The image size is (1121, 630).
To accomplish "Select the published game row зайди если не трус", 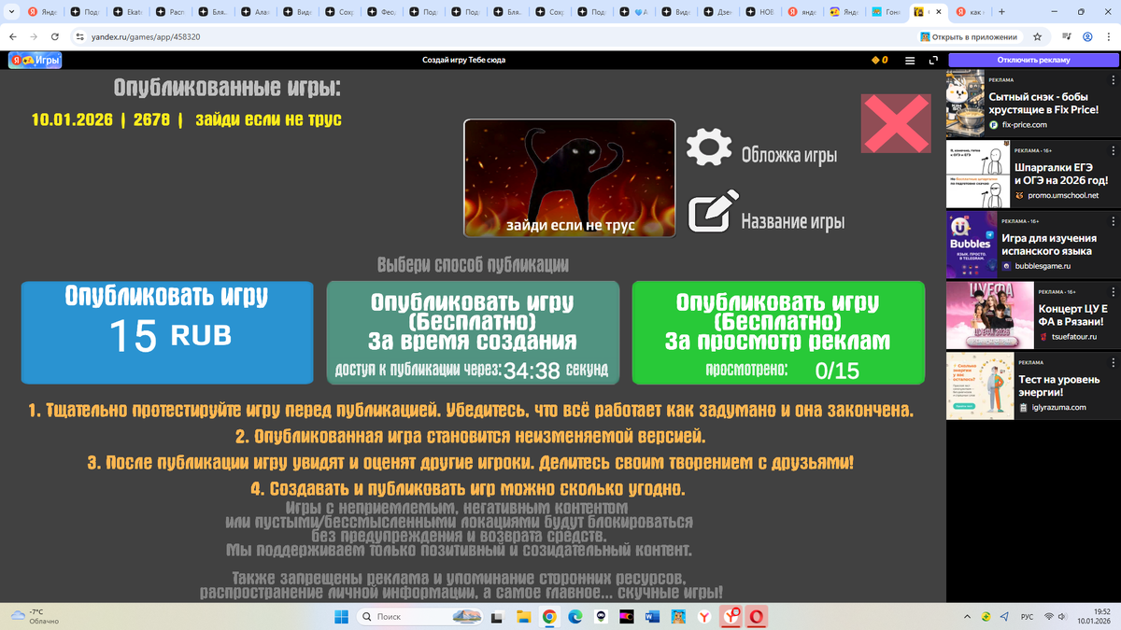I will (x=187, y=119).
